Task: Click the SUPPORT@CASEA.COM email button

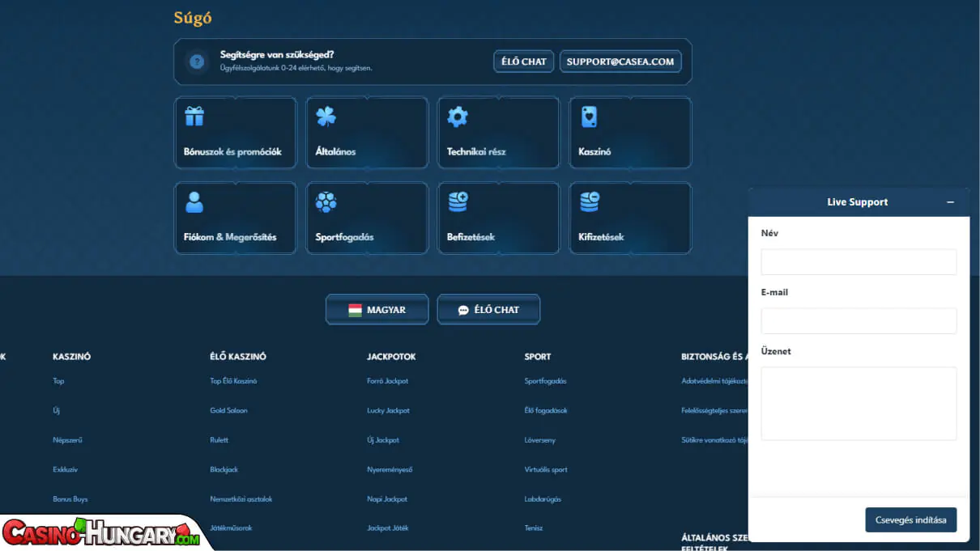Action: [620, 61]
